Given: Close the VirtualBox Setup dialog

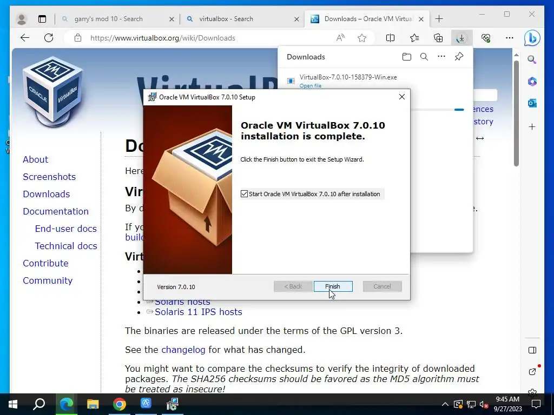Looking at the screenshot, I should coord(402,97).
